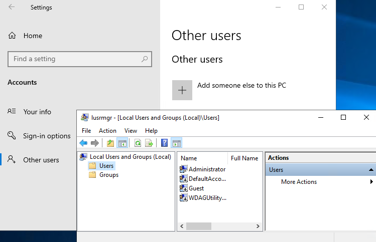Open Help using the blue question-mark icon

point(164,143)
